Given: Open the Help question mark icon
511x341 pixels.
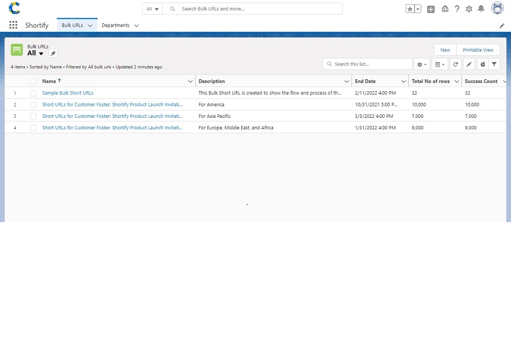Looking at the screenshot, I should point(457,9).
